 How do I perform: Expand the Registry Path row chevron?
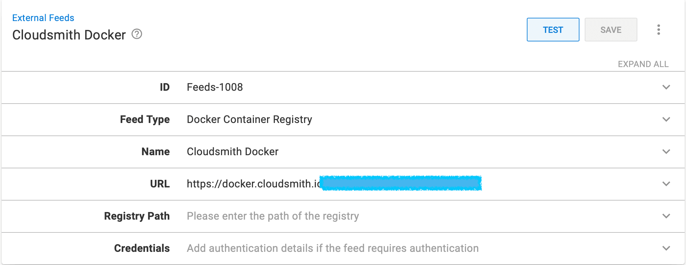(666, 216)
